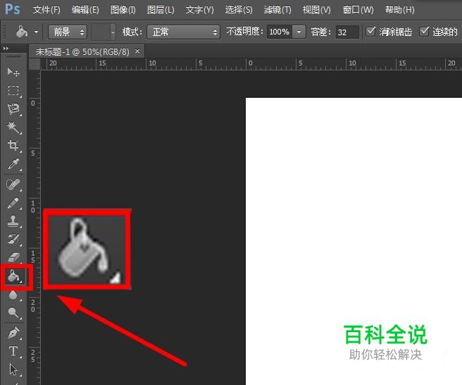Image resolution: width=462 pixels, height=385 pixels.
Task: Select the Rectangular Marquee tool
Action: tap(13, 90)
